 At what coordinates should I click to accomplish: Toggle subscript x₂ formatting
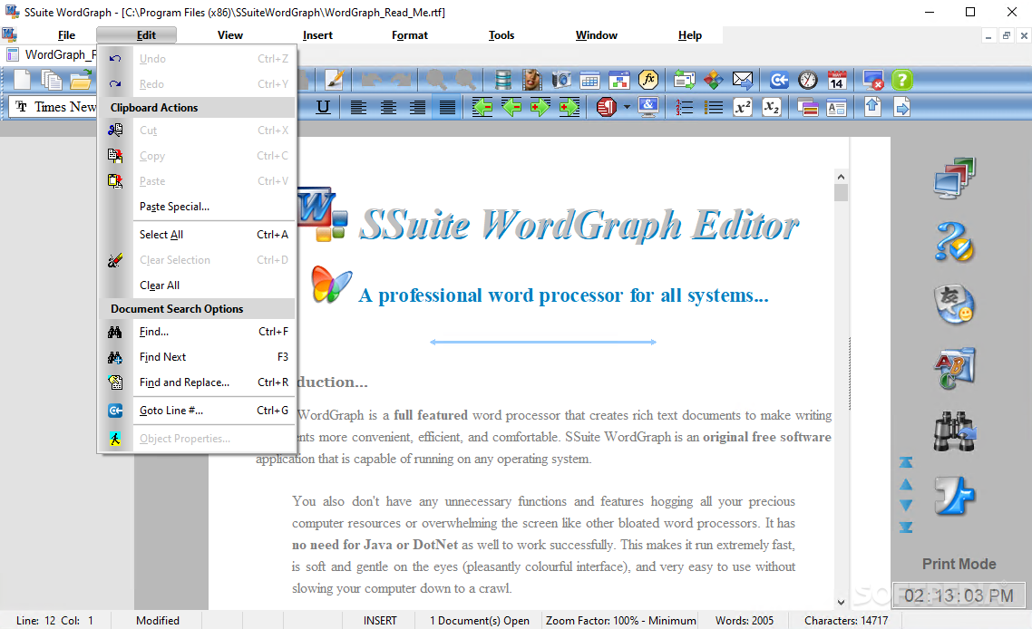pyautogui.click(x=772, y=107)
